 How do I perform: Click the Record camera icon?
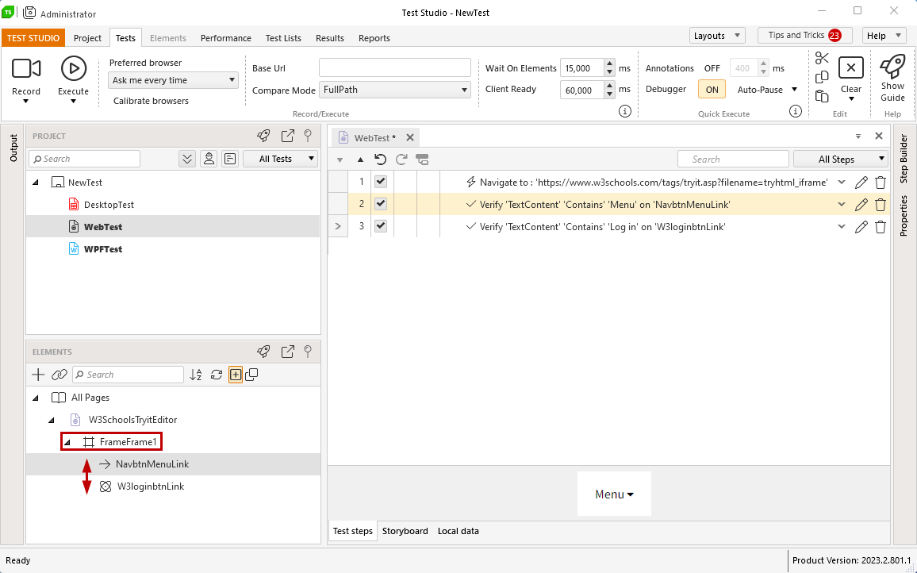coord(25,68)
